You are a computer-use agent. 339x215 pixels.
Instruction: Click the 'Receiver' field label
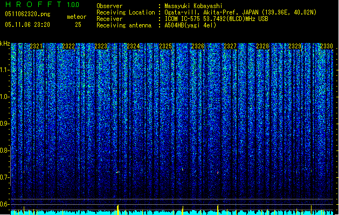click(x=109, y=19)
